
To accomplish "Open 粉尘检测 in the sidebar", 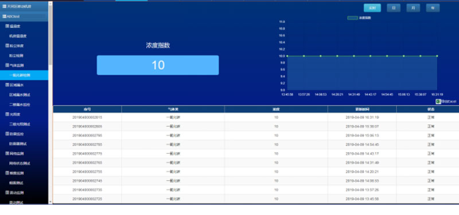I will point(17,55).
